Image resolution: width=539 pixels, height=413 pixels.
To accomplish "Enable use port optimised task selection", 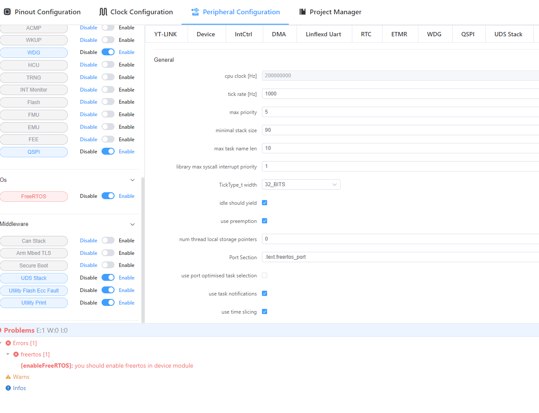I will (x=265, y=276).
